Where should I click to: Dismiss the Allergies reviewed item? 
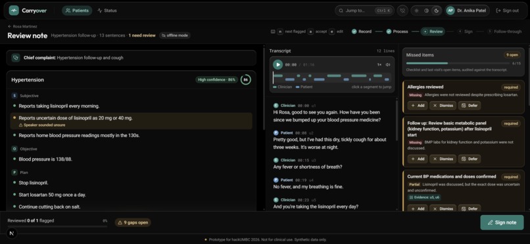coord(443,105)
